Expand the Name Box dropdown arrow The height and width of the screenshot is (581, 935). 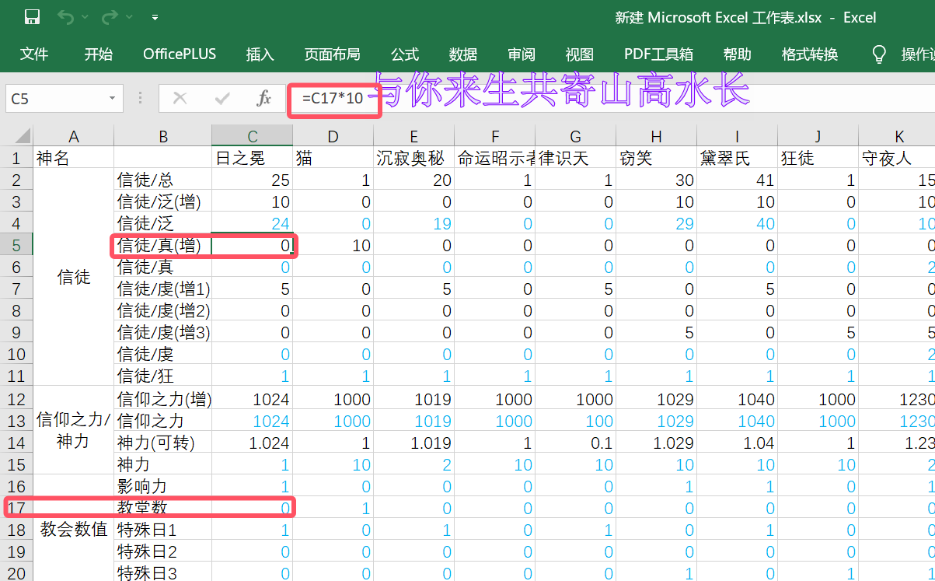[112, 99]
